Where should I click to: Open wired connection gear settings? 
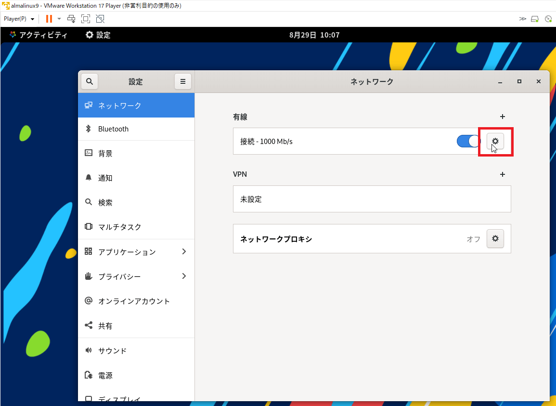tap(495, 141)
